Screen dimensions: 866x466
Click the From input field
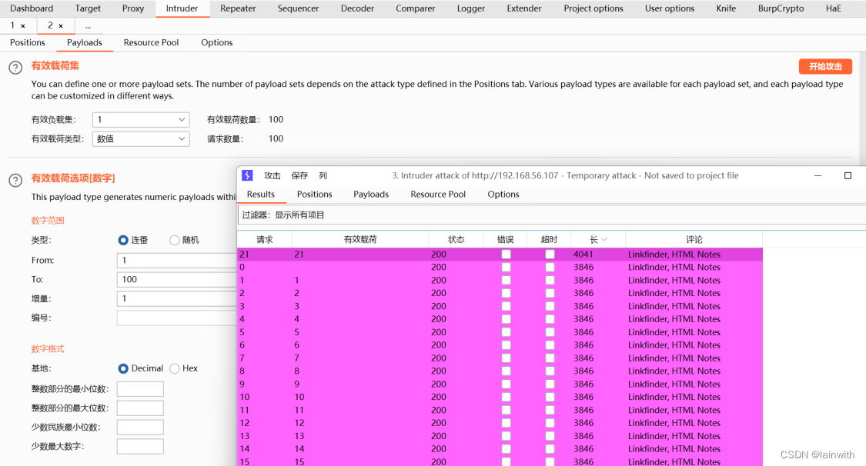click(177, 260)
